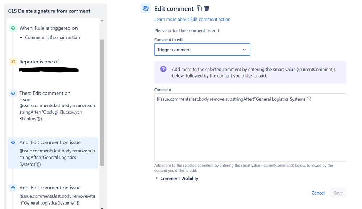Click the orange condition icon for Reporter
362x209 pixels.
coord(13,62)
